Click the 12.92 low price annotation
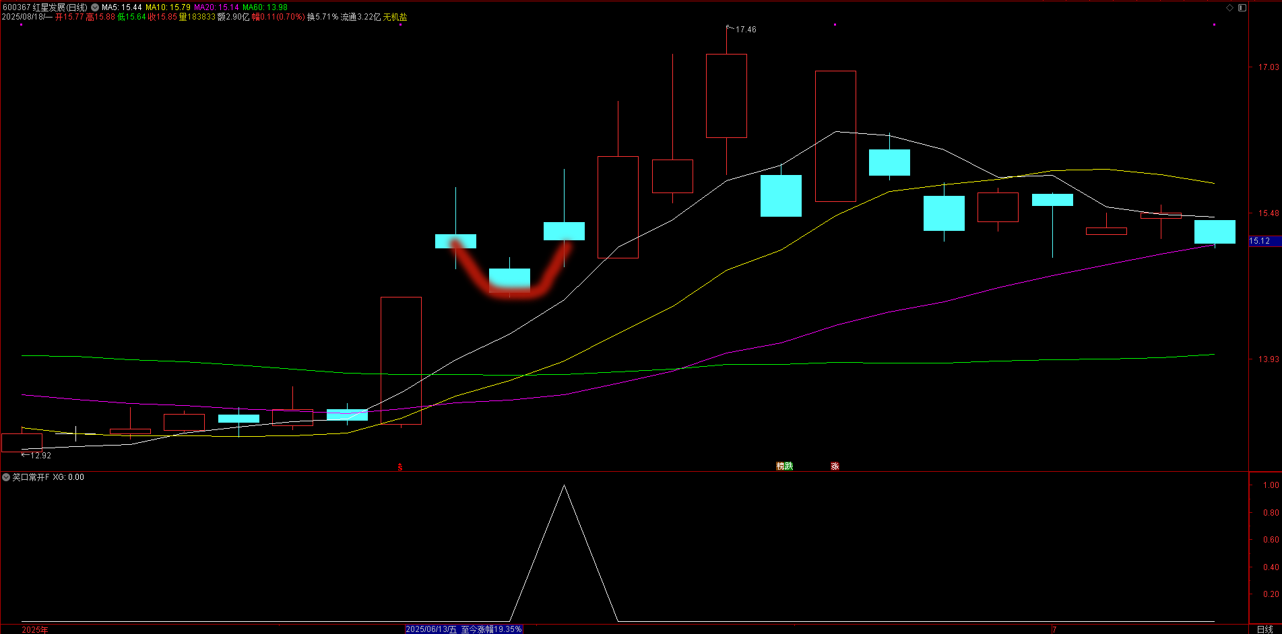Screen dimensions: 1282x634 [40, 456]
